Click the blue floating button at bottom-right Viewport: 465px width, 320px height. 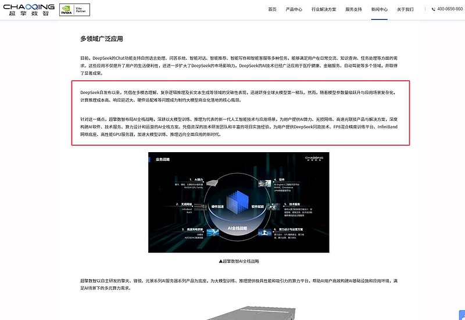pyautogui.click(x=462, y=315)
